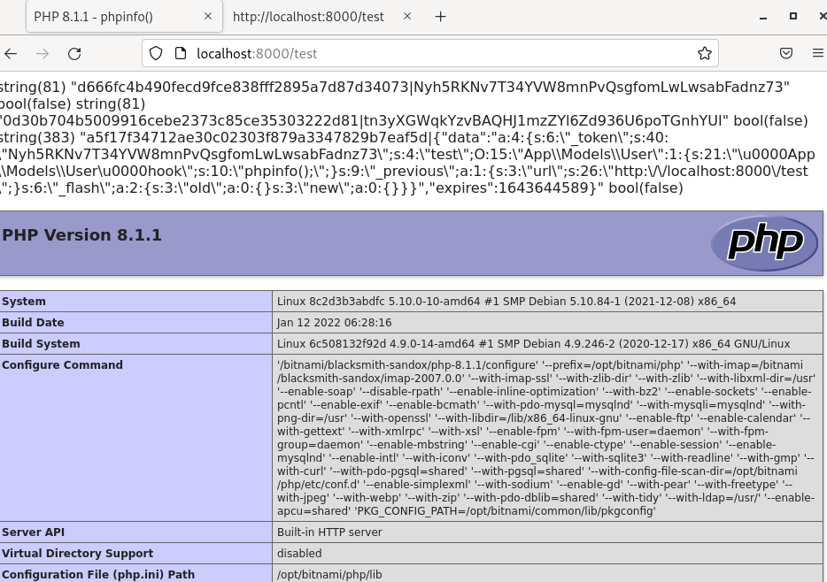This screenshot has height=582, width=827.
Task: Click the Build System row label
Action: tap(41, 343)
